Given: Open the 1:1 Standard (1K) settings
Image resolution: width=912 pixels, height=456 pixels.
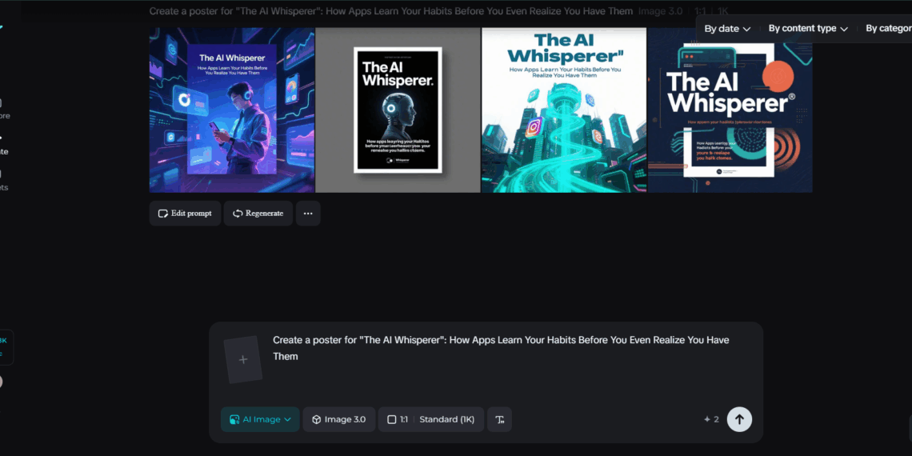Looking at the screenshot, I should (x=431, y=419).
